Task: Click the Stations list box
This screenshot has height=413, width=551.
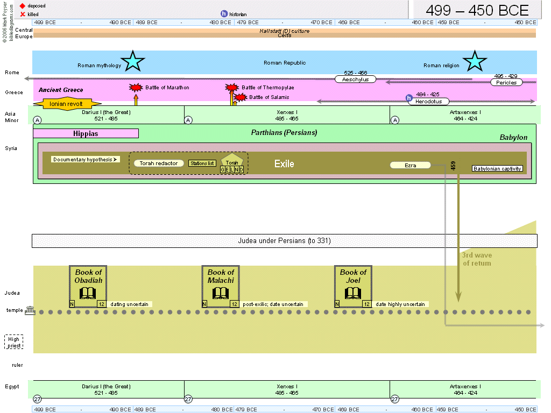Action: click(202, 163)
